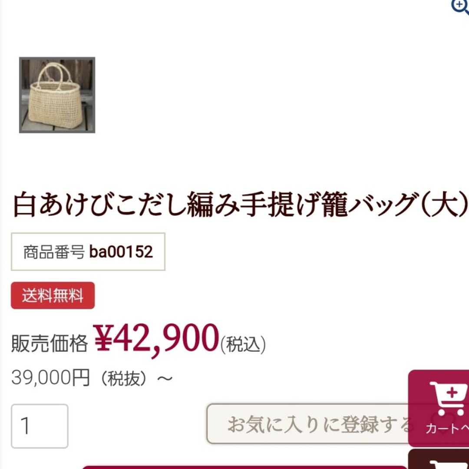The height and width of the screenshot is (469, 469).
Task: Open the woven basket bag thumbnail
Action: pyautogui.click(x=57, y=95)
